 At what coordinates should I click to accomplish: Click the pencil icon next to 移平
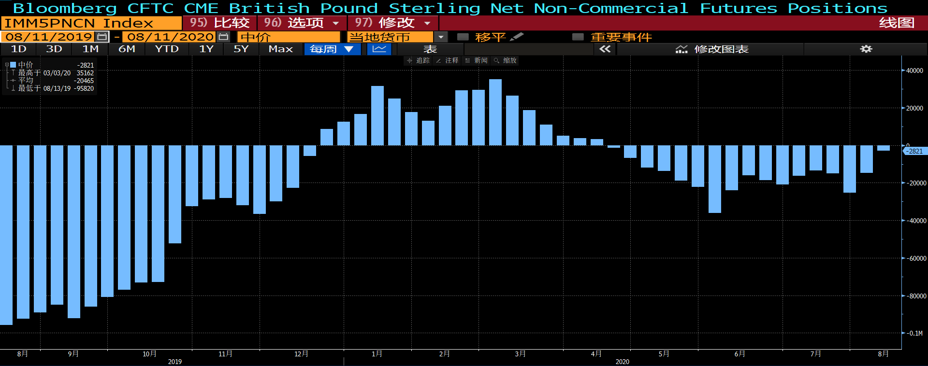[x=517, y=37]
